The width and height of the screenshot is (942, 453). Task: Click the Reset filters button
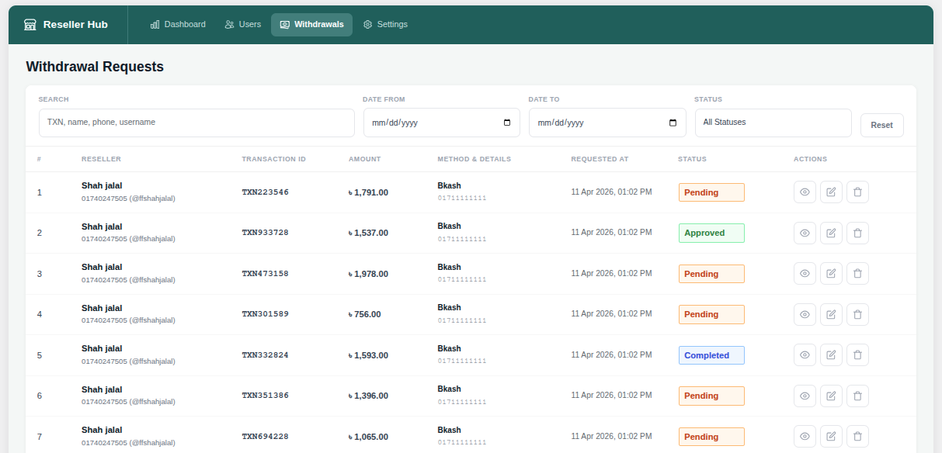point(881,125)
